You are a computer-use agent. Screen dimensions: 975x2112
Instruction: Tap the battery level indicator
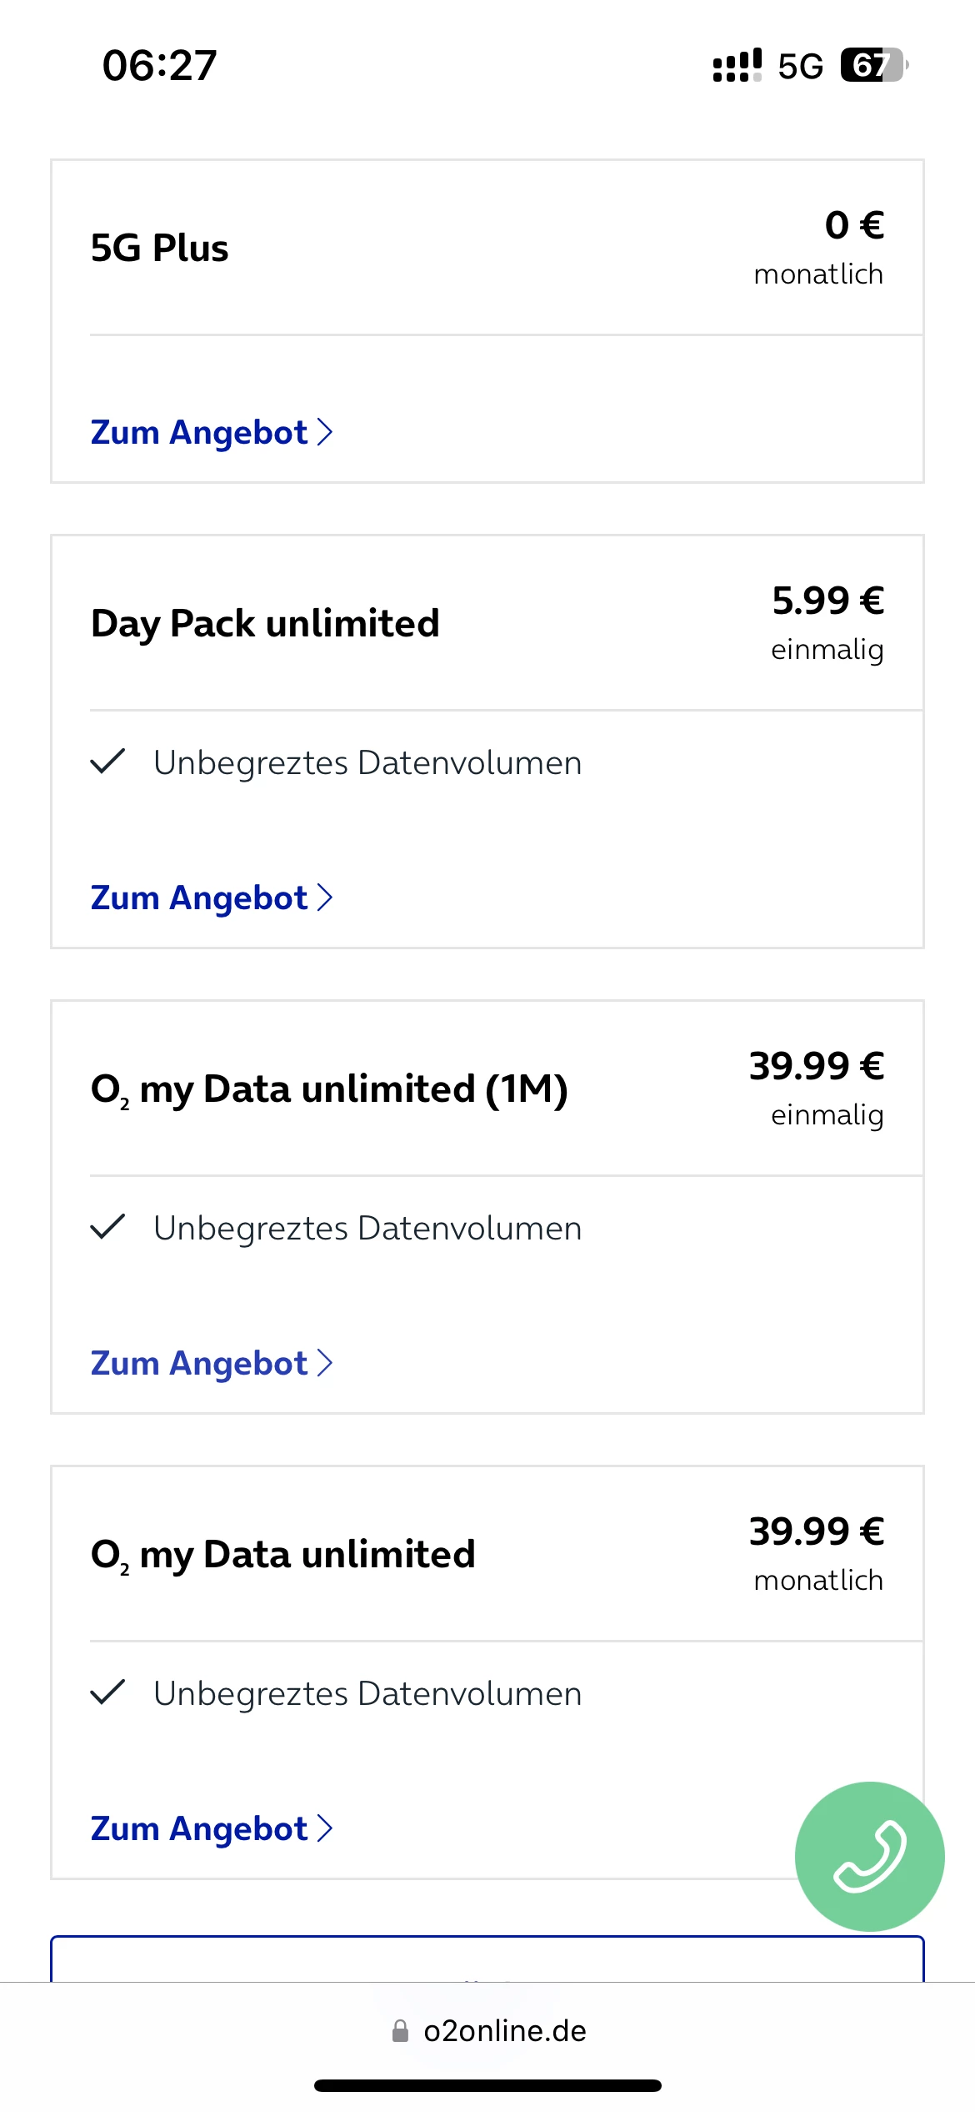click(873, 65)
